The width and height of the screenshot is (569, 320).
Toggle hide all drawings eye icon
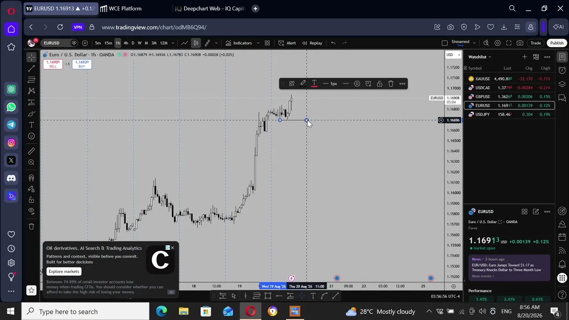pos(31,211)
